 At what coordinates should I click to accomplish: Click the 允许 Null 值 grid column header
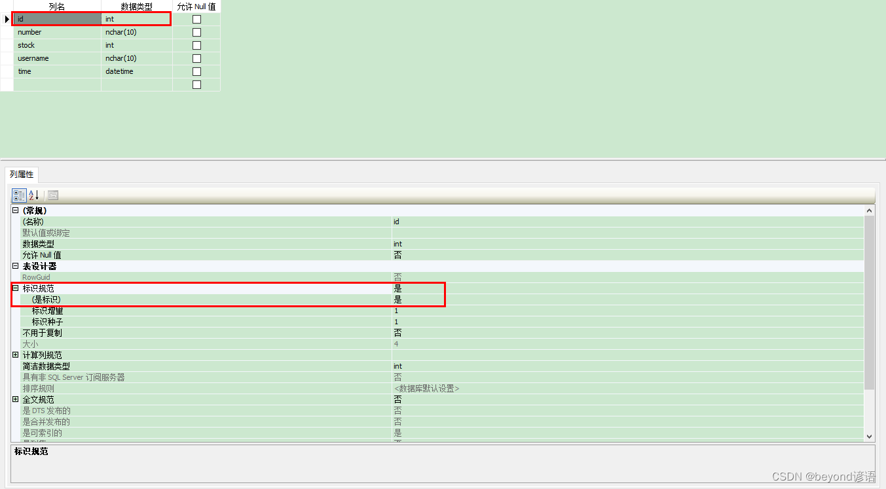[196, 7]
